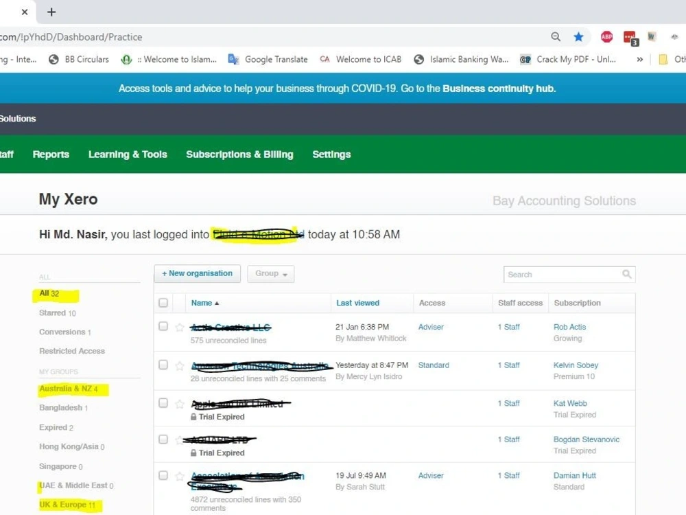Click '28 unreconciled lines with 25 comments'
Viewport: 686px width, 515px height.
click(x=258, y=378)
